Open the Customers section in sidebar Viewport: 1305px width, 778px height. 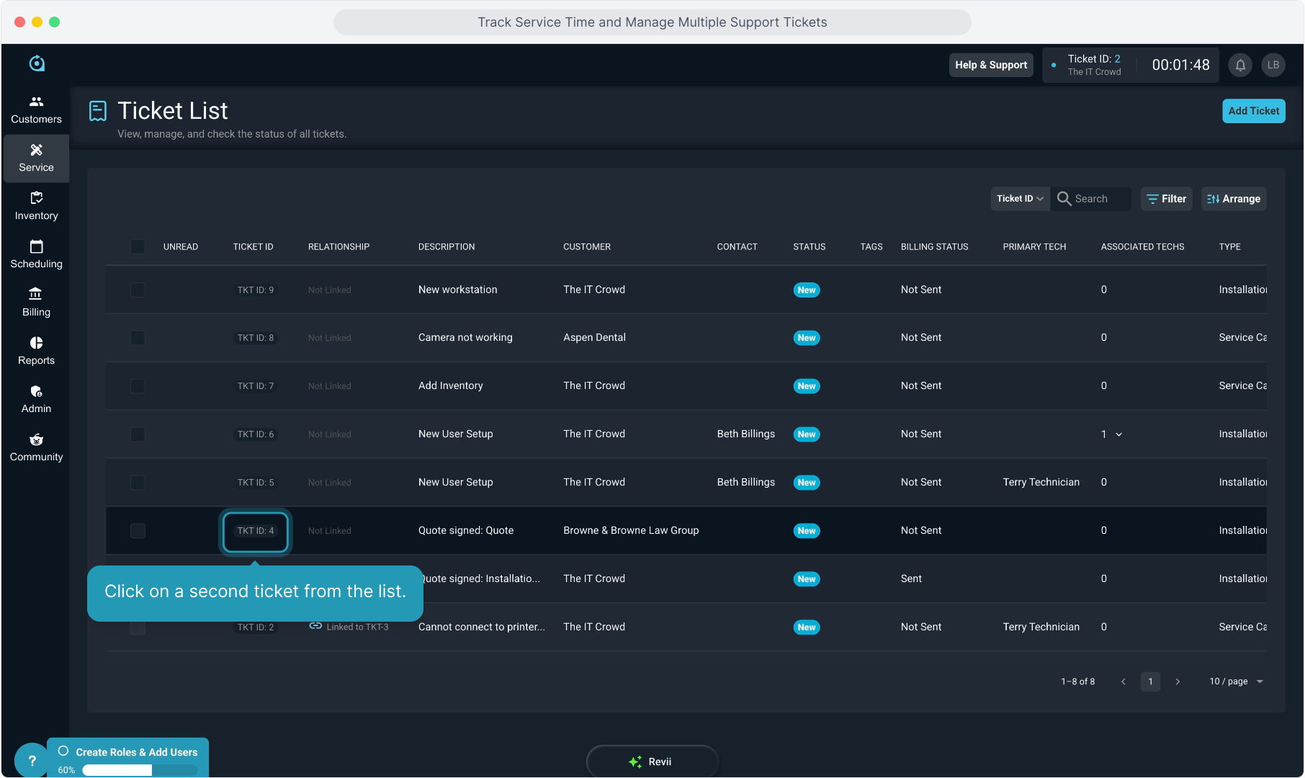click(36, 109)
